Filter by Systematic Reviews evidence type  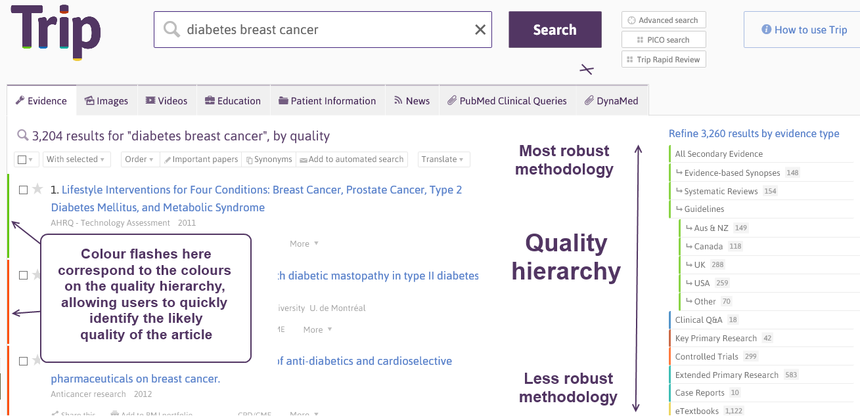pos(721,191)
